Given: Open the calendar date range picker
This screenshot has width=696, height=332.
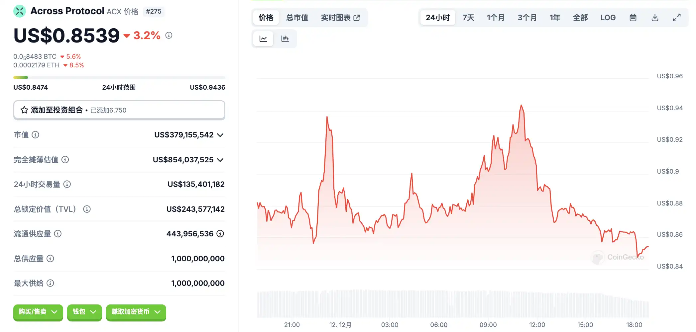Looking at the screenshot, I should click(x=633, y=18).
